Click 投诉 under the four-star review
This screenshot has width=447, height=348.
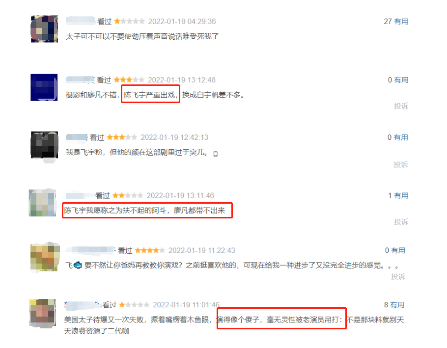[398, 277]
